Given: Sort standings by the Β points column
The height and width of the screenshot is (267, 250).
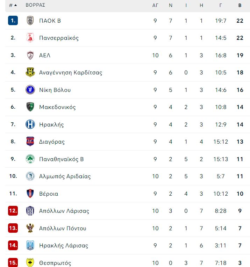Looking at the screenshot, I should point(240,6).
